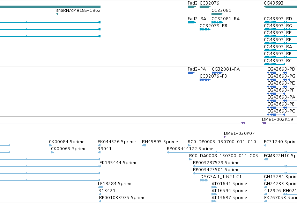This screenshot has height=203, width=297.
Task: Click the CG43693-PA protein label
Action: pos(281,97)
